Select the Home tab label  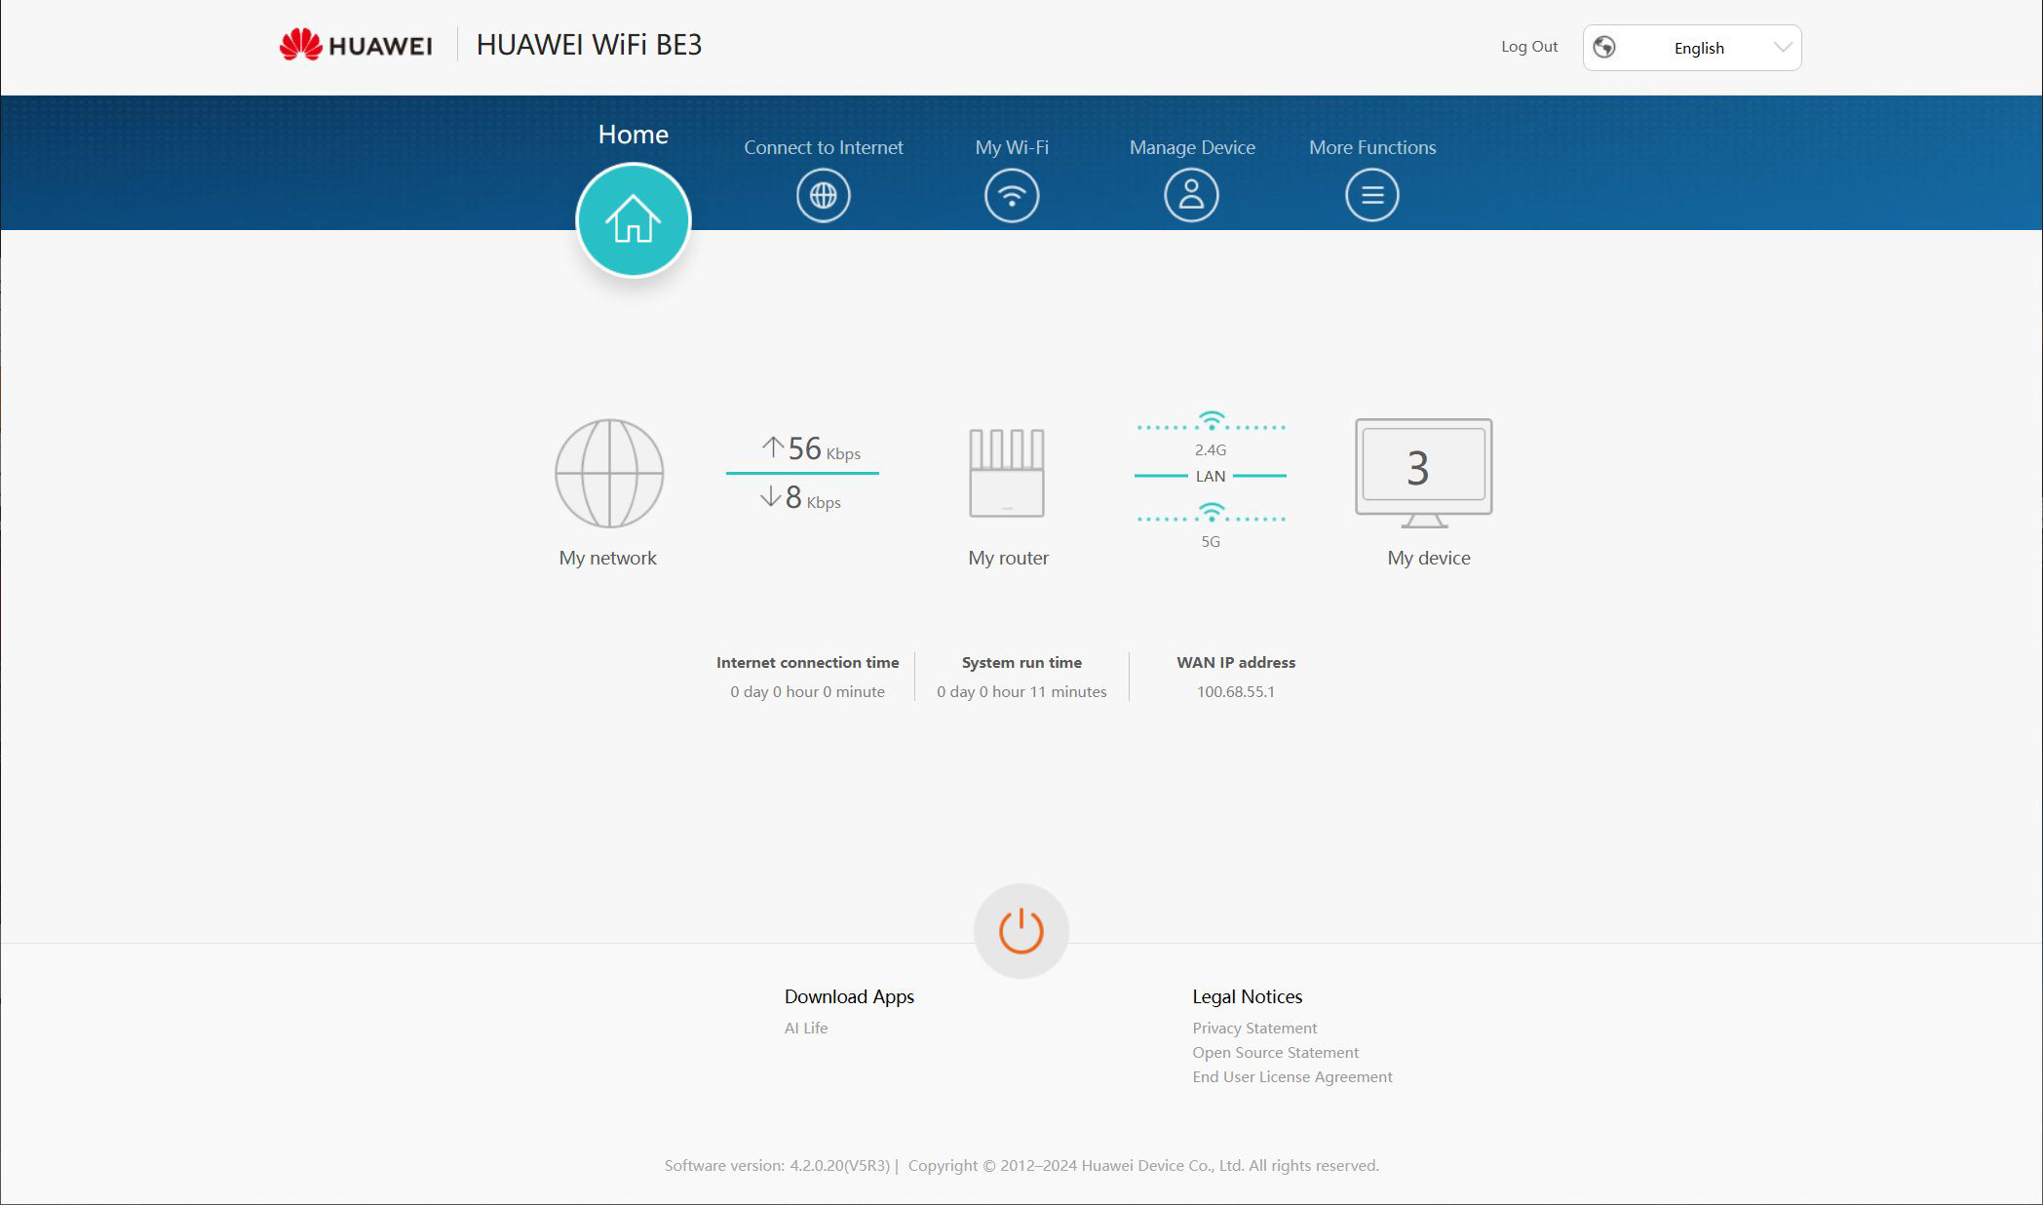[x=634, y=135]
